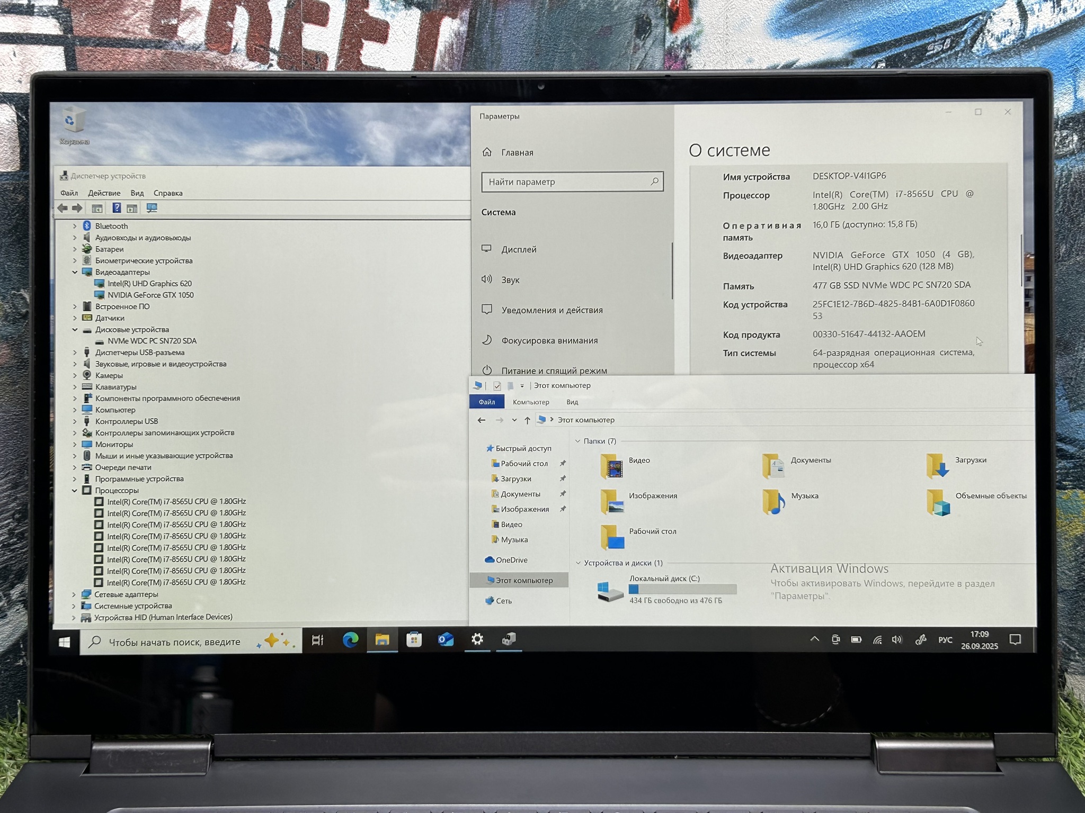Expand the Bluetooth device category
This screenshot has width=1085, height=813.
75,226
